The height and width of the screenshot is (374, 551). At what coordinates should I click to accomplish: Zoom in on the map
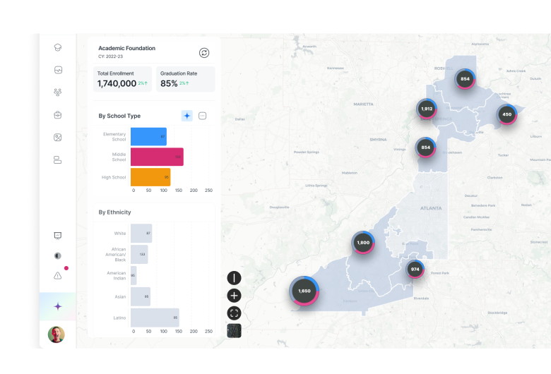[234, 296]
